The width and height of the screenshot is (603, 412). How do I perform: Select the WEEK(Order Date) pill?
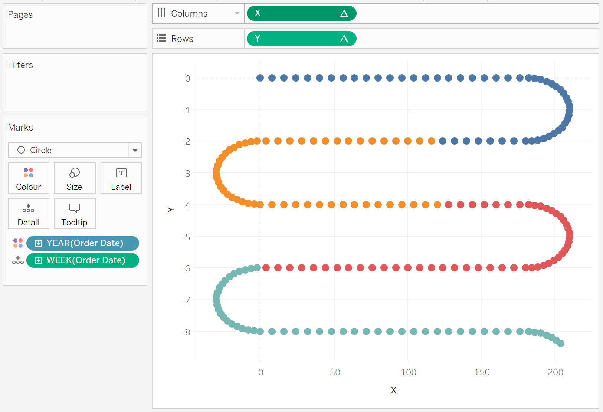point(83,260)
